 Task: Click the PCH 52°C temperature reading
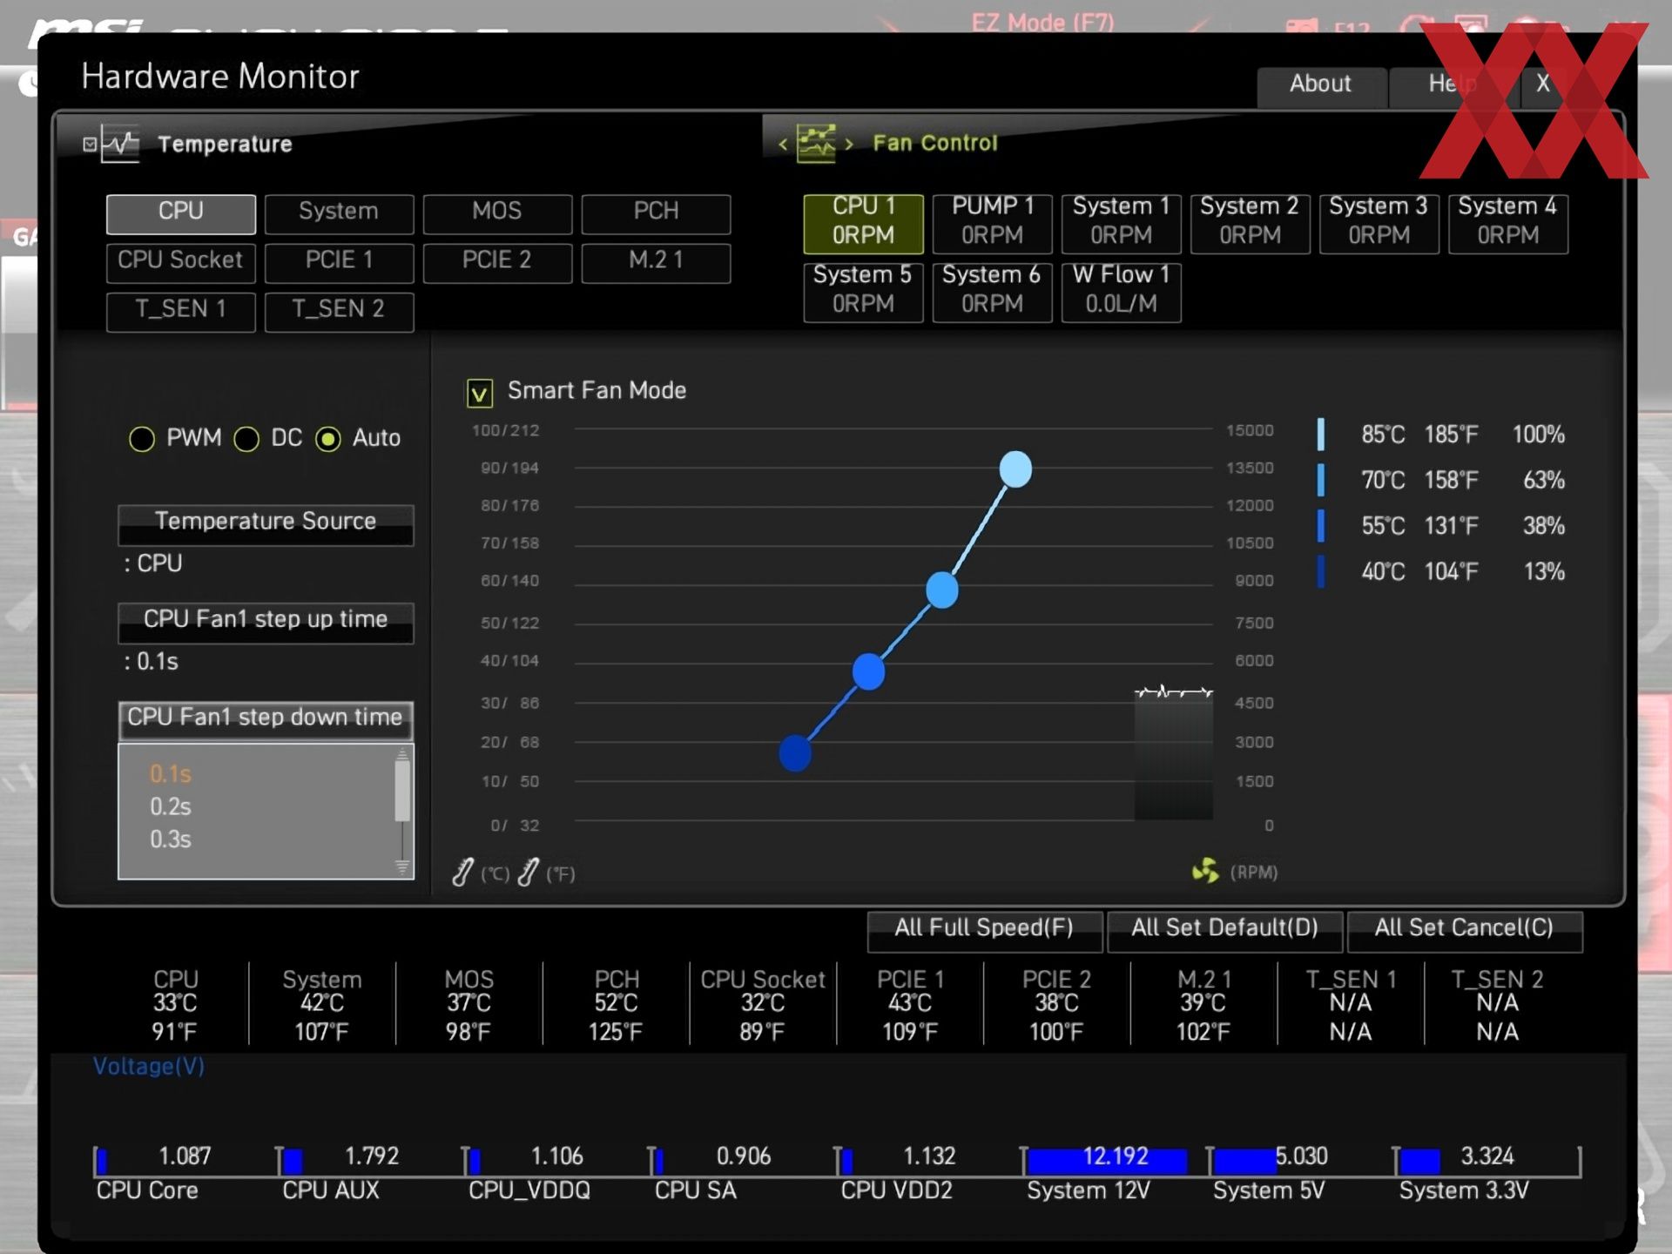coord(616,1003)
